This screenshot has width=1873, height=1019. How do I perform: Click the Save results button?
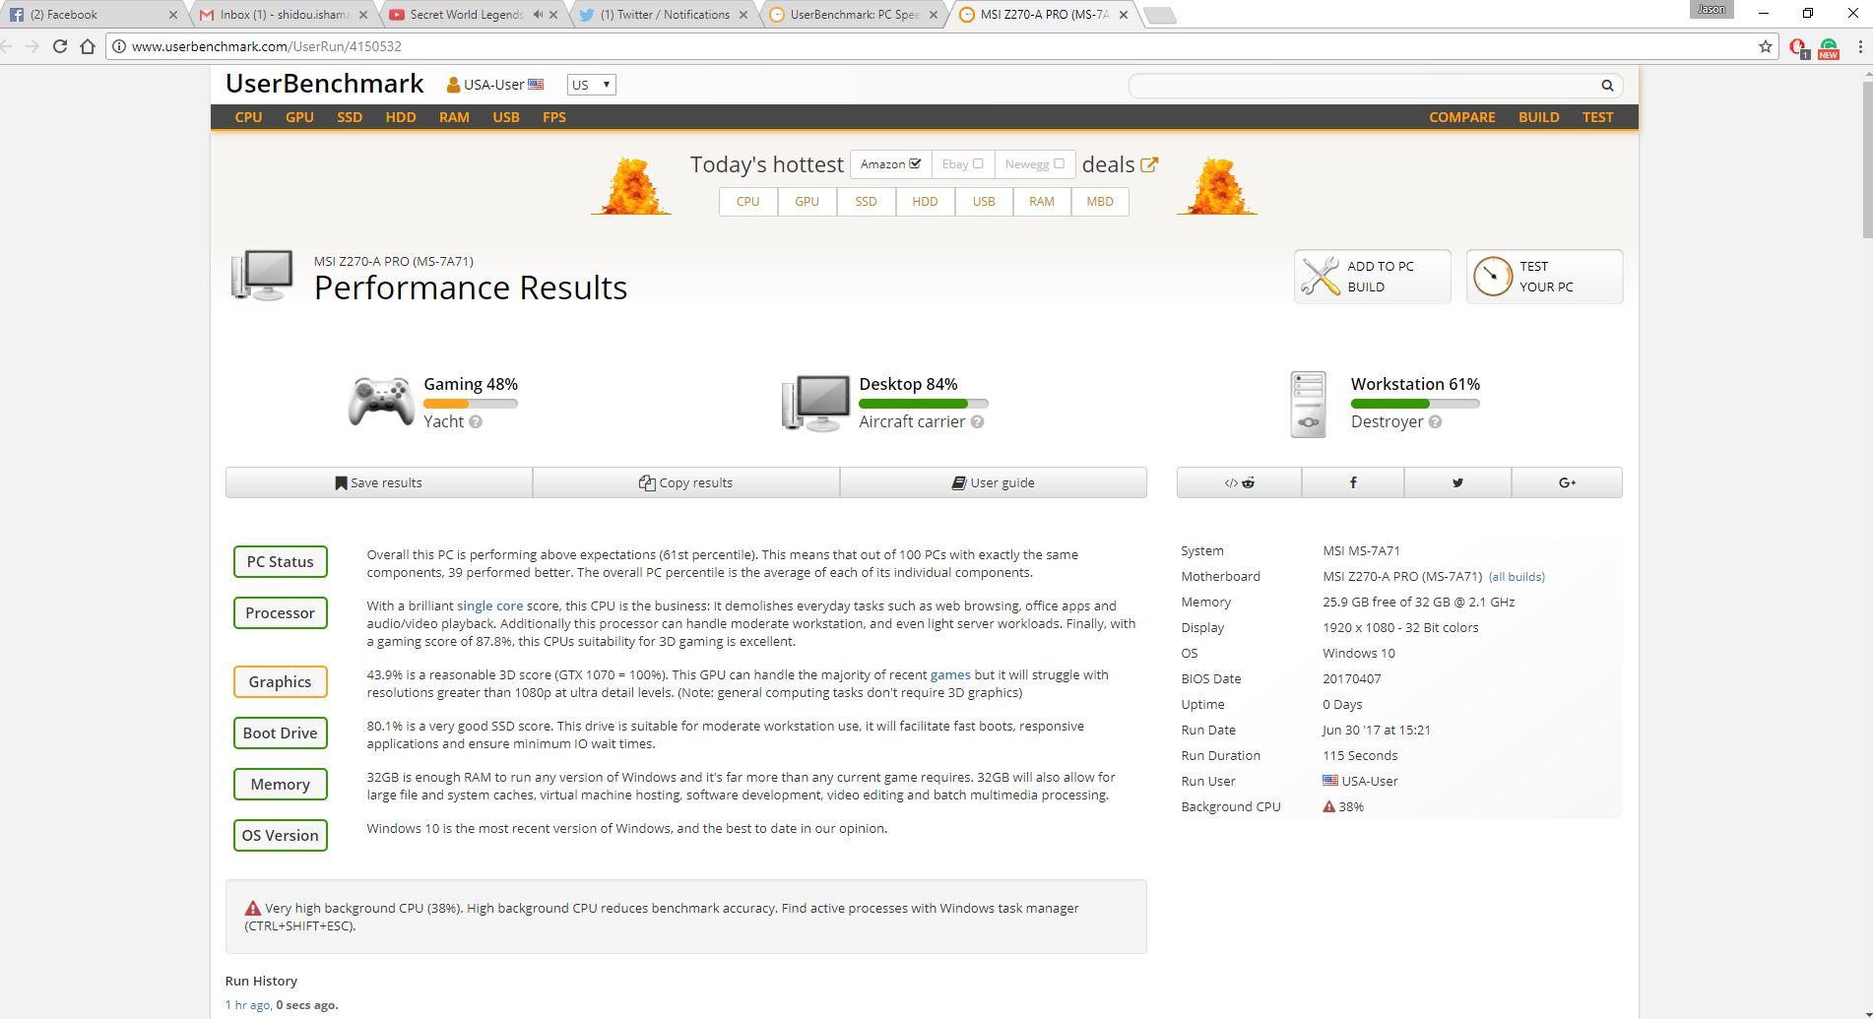coord(379,482)
